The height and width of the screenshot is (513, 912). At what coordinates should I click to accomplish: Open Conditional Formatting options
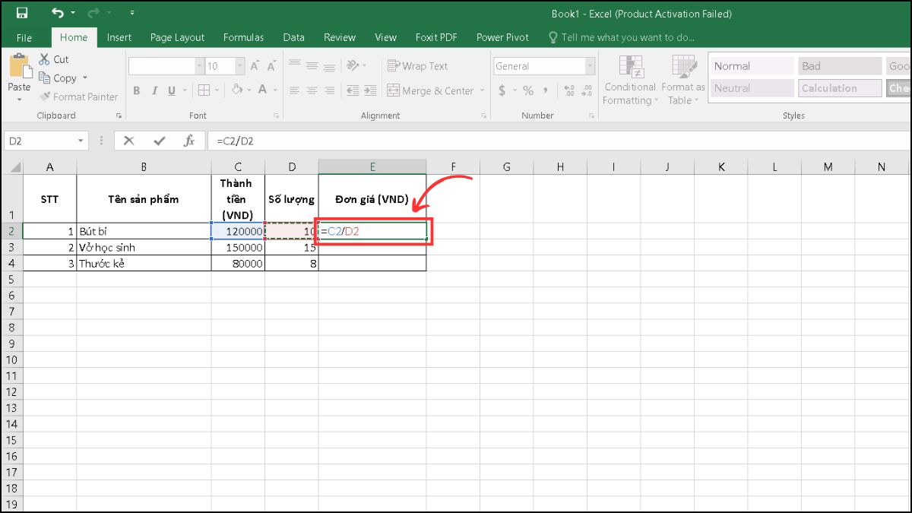[x=629, y=80]
